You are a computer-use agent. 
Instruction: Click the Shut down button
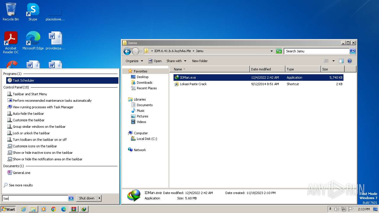(x=87, y=198)
